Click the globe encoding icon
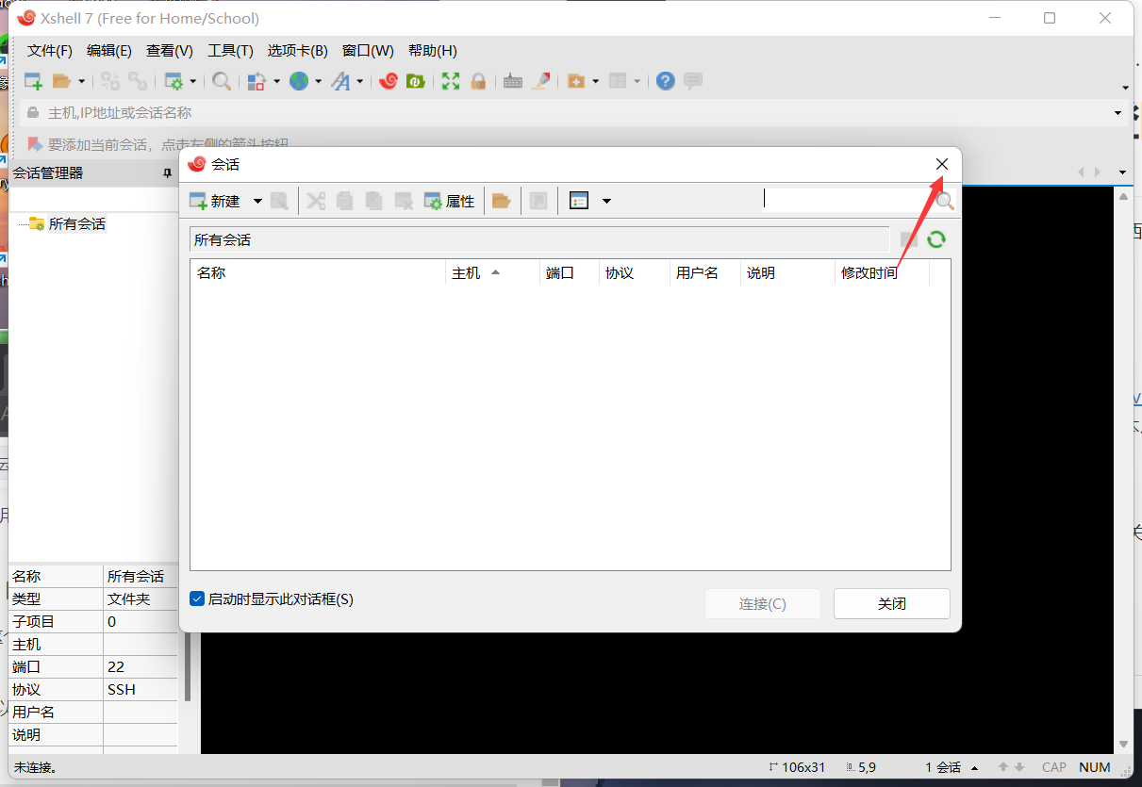Screen dimensions: 1142x787 tap(299, 81)
